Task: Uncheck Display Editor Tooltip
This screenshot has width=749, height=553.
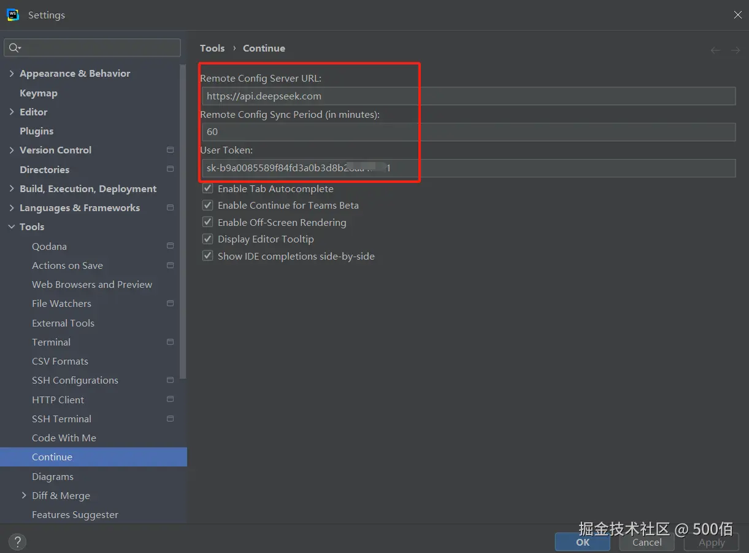Action: [207, 239]
